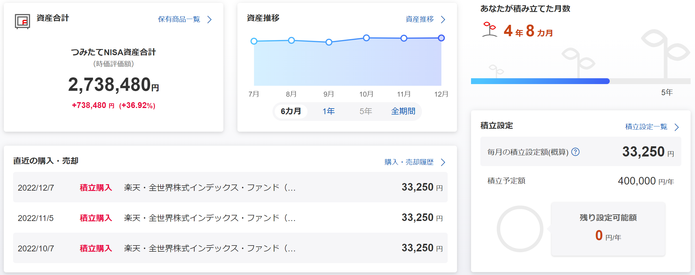The image size is (695, 275).
Task: Switch chart period to 全期間
Action: (x=403, y=111)
